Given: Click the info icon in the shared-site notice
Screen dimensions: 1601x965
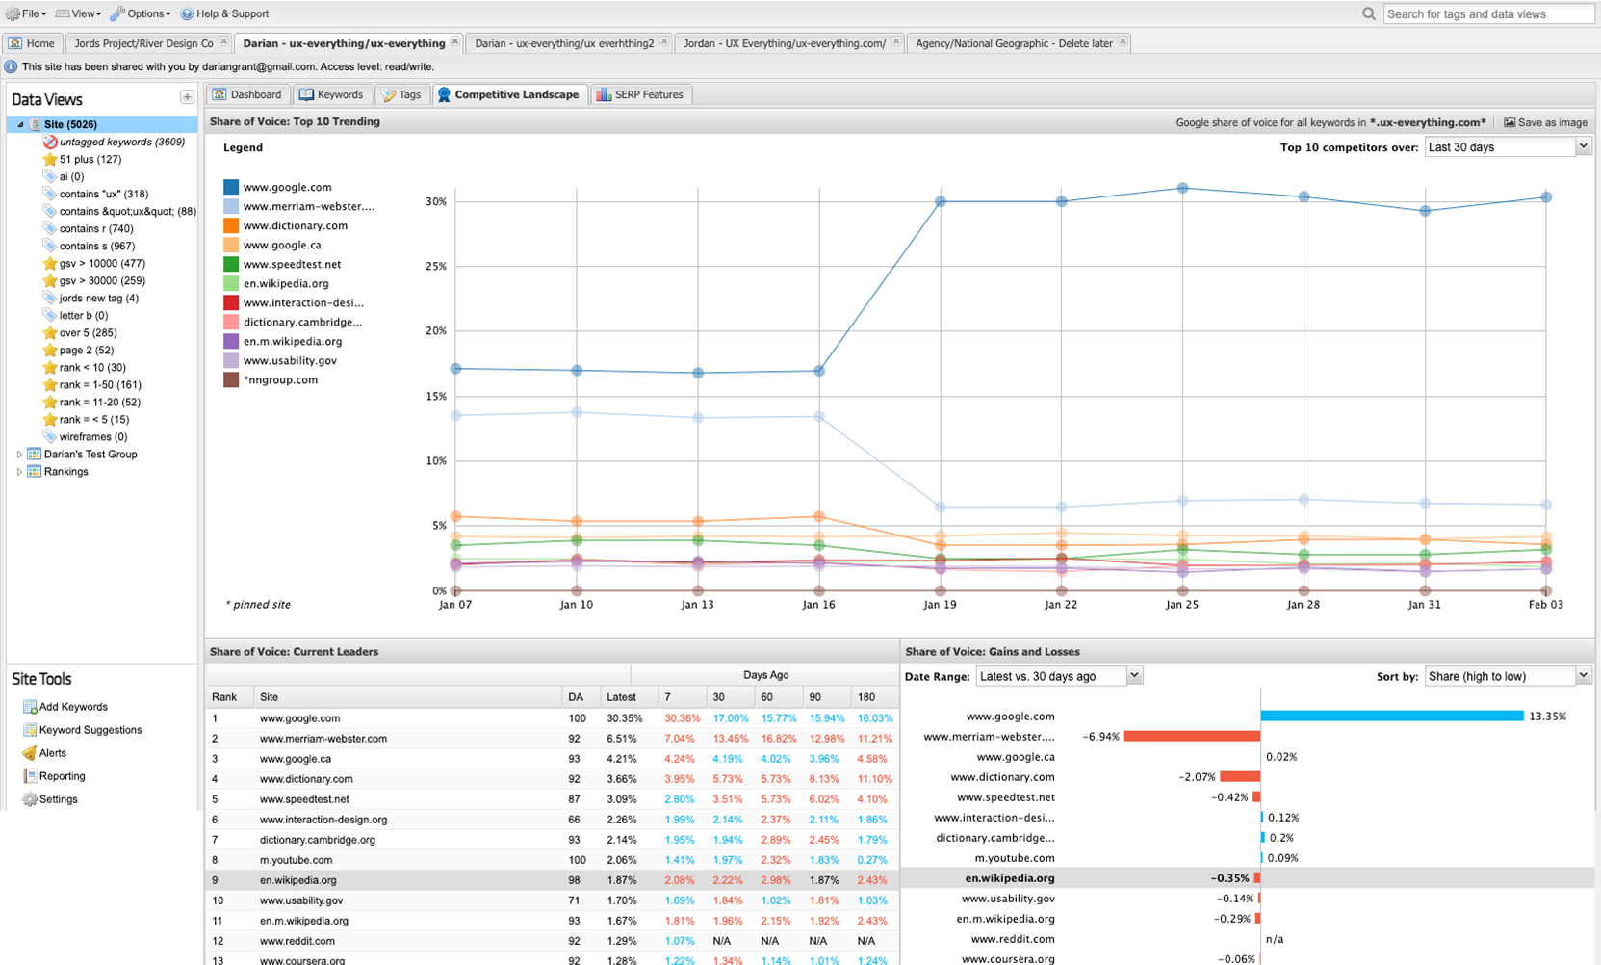Looking at the screenshot, I should coord(11,66).
